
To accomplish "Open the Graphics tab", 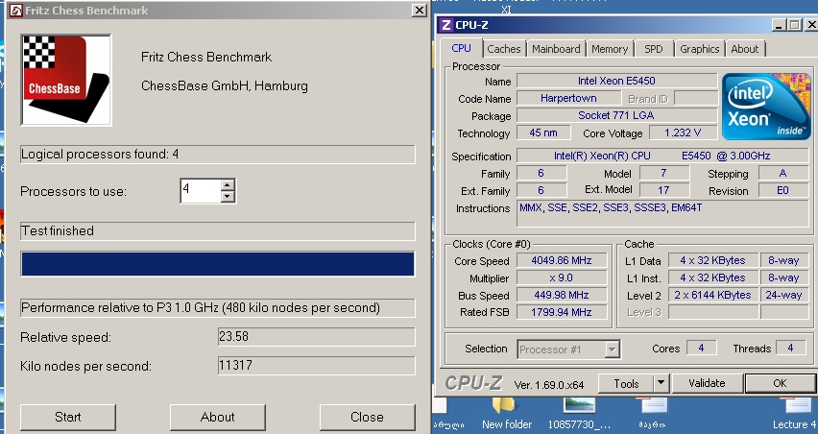I will pyautogui.click(x=700, y=49).
